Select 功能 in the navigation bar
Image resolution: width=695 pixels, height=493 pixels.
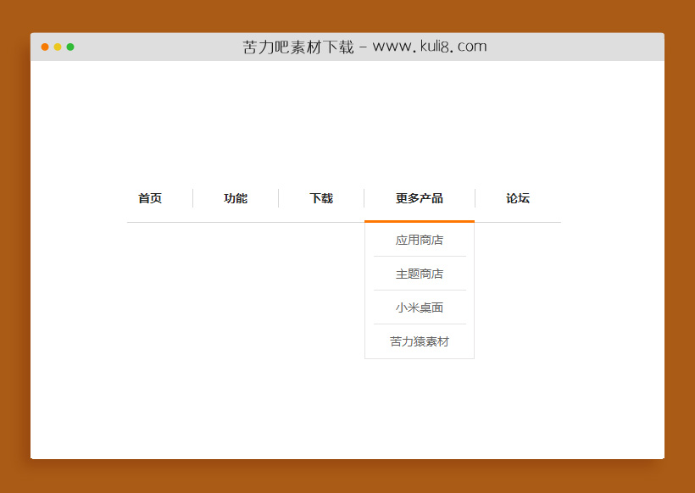(x=236, y=198)
